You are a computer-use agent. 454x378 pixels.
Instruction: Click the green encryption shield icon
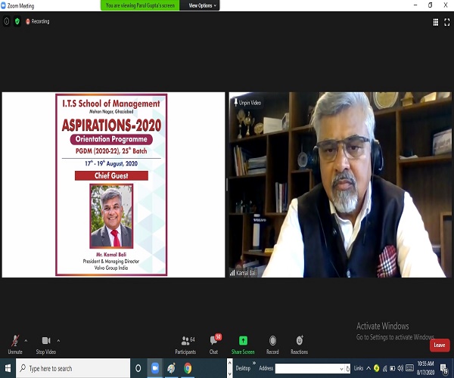click(17, 21)
